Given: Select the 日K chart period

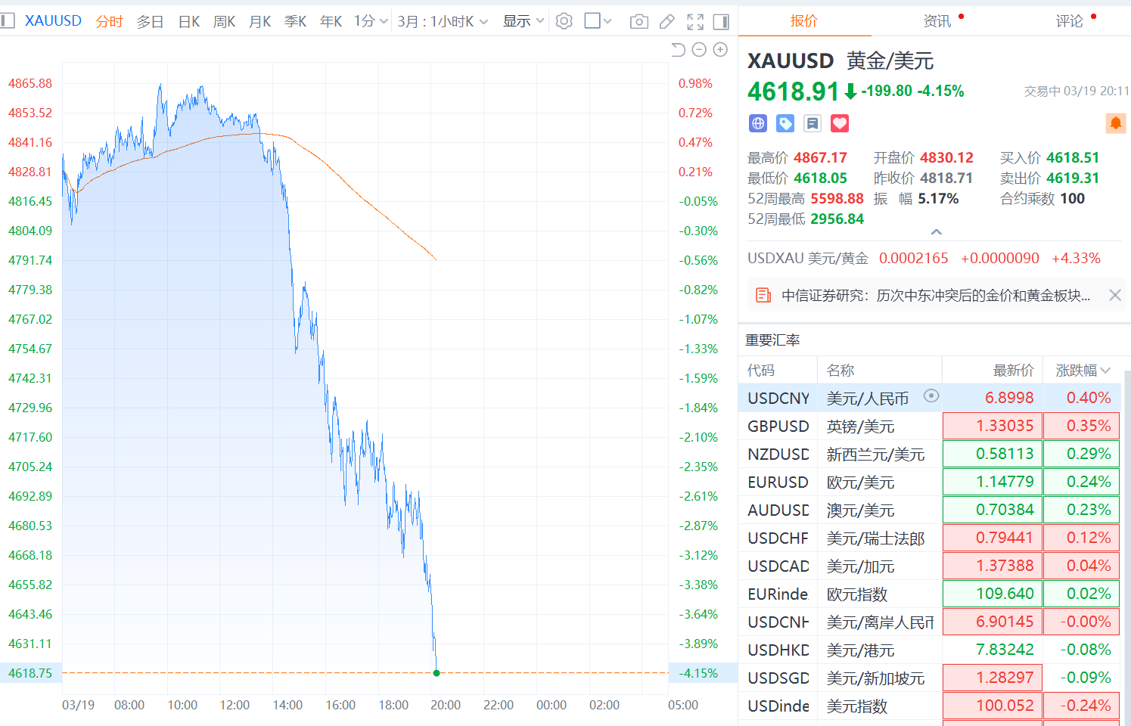Looking at the screenshot, I should point(189,22).
